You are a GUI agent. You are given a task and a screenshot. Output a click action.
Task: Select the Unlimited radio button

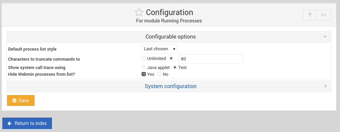[x=143, y=59]
